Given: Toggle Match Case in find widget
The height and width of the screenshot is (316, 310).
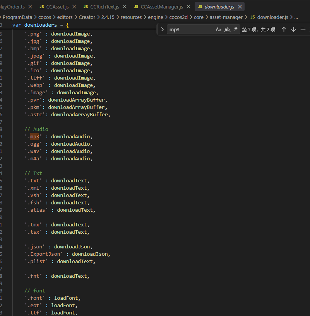Looking at the screenshot, I should coord(218,30).
